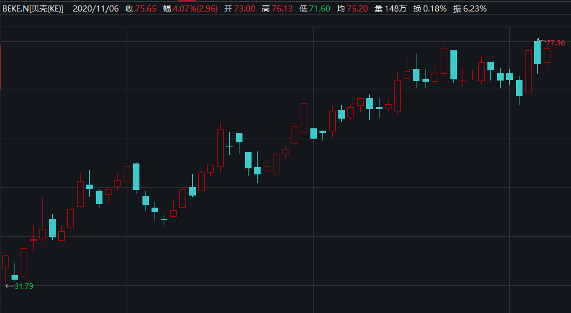Click the turnover rate 0.18%

point(435,8)
